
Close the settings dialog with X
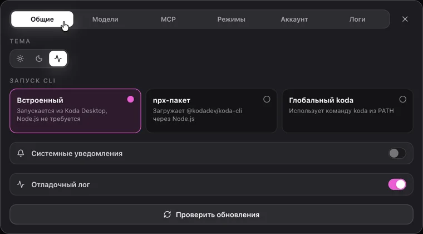pyautogui.click(x=405, y=19)
